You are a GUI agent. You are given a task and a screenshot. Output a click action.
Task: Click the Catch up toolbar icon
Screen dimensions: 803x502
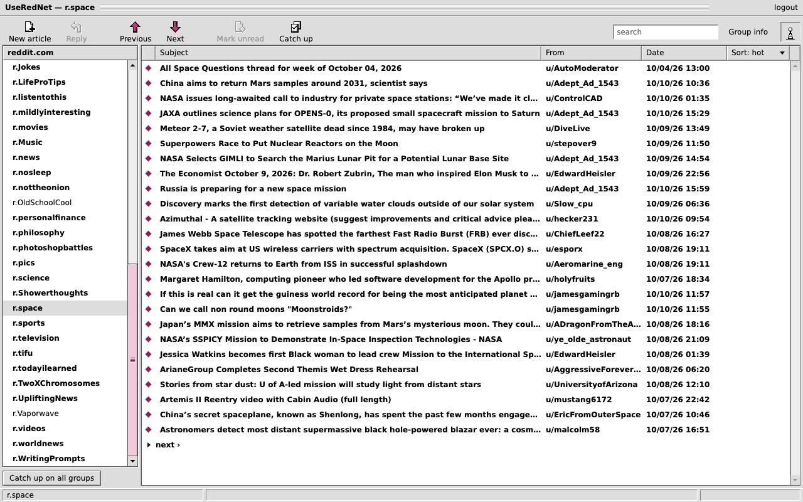click(295, 27)
